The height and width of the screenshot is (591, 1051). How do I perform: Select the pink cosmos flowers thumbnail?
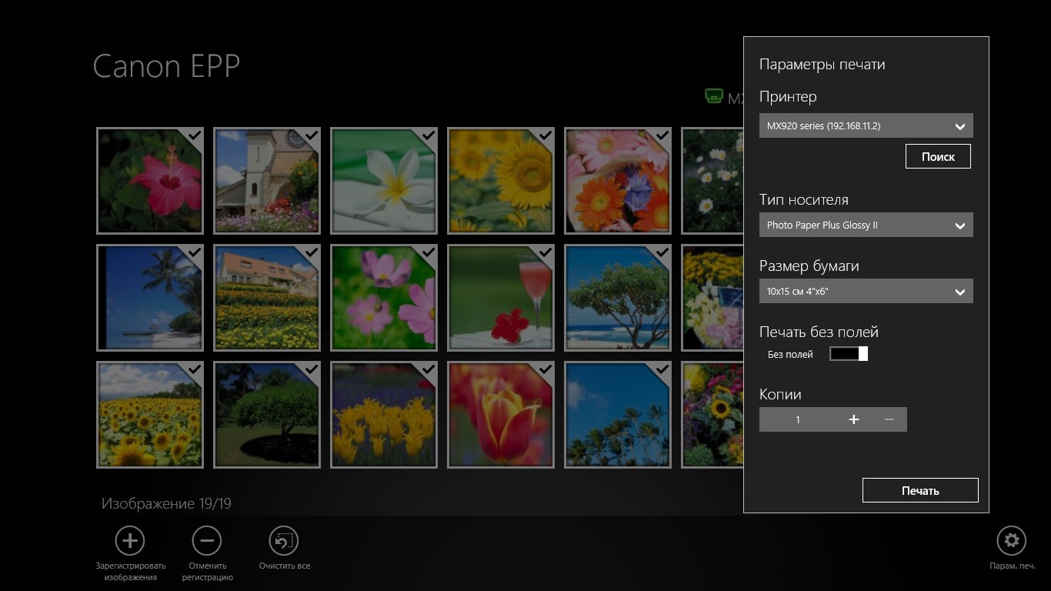(x=384, y=298)
